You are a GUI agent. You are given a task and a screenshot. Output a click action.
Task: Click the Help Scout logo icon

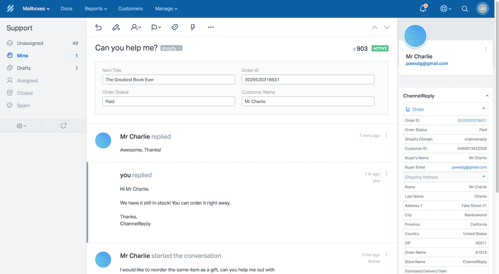click(10, 8)
